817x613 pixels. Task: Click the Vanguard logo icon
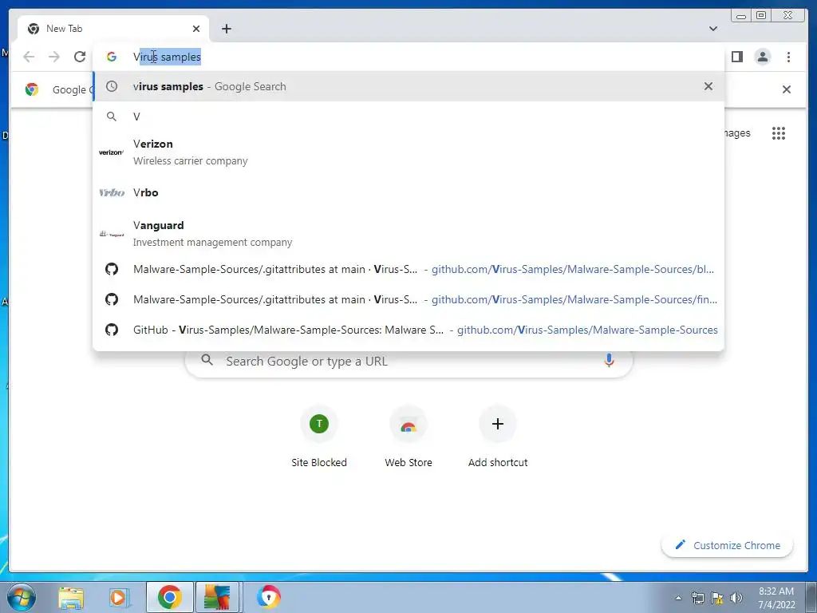point(112,234)
